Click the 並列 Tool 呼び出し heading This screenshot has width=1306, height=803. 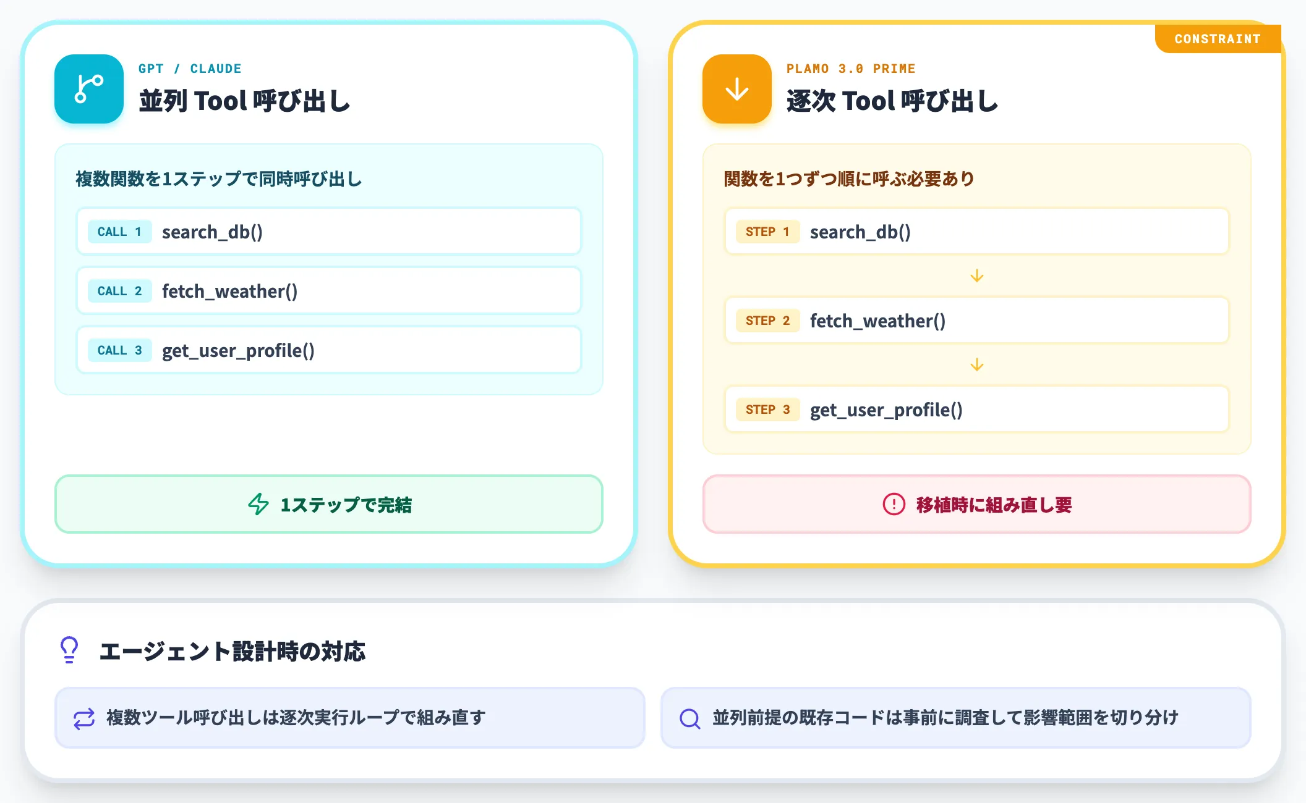(245, 101)
